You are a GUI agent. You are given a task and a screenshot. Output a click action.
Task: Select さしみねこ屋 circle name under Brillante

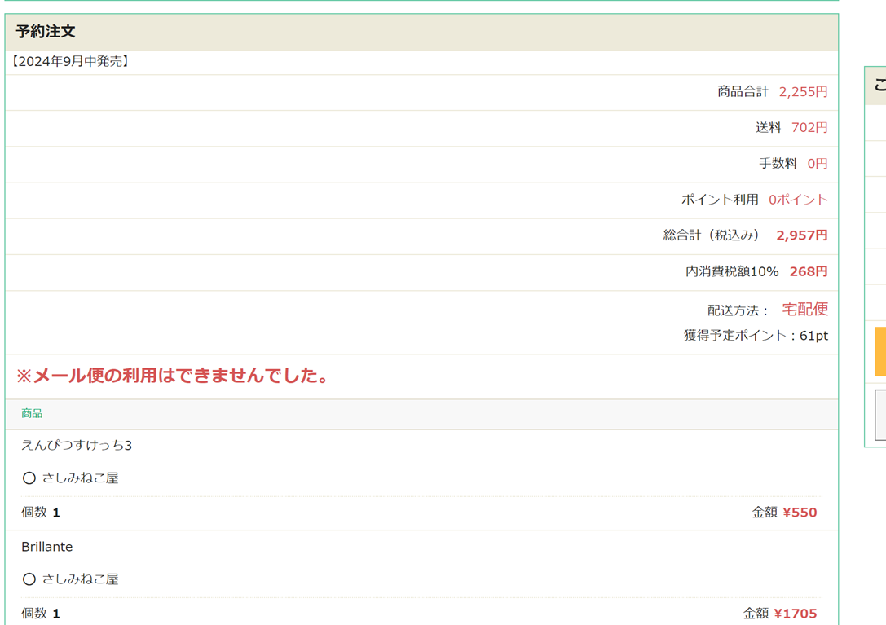[80, 579]
